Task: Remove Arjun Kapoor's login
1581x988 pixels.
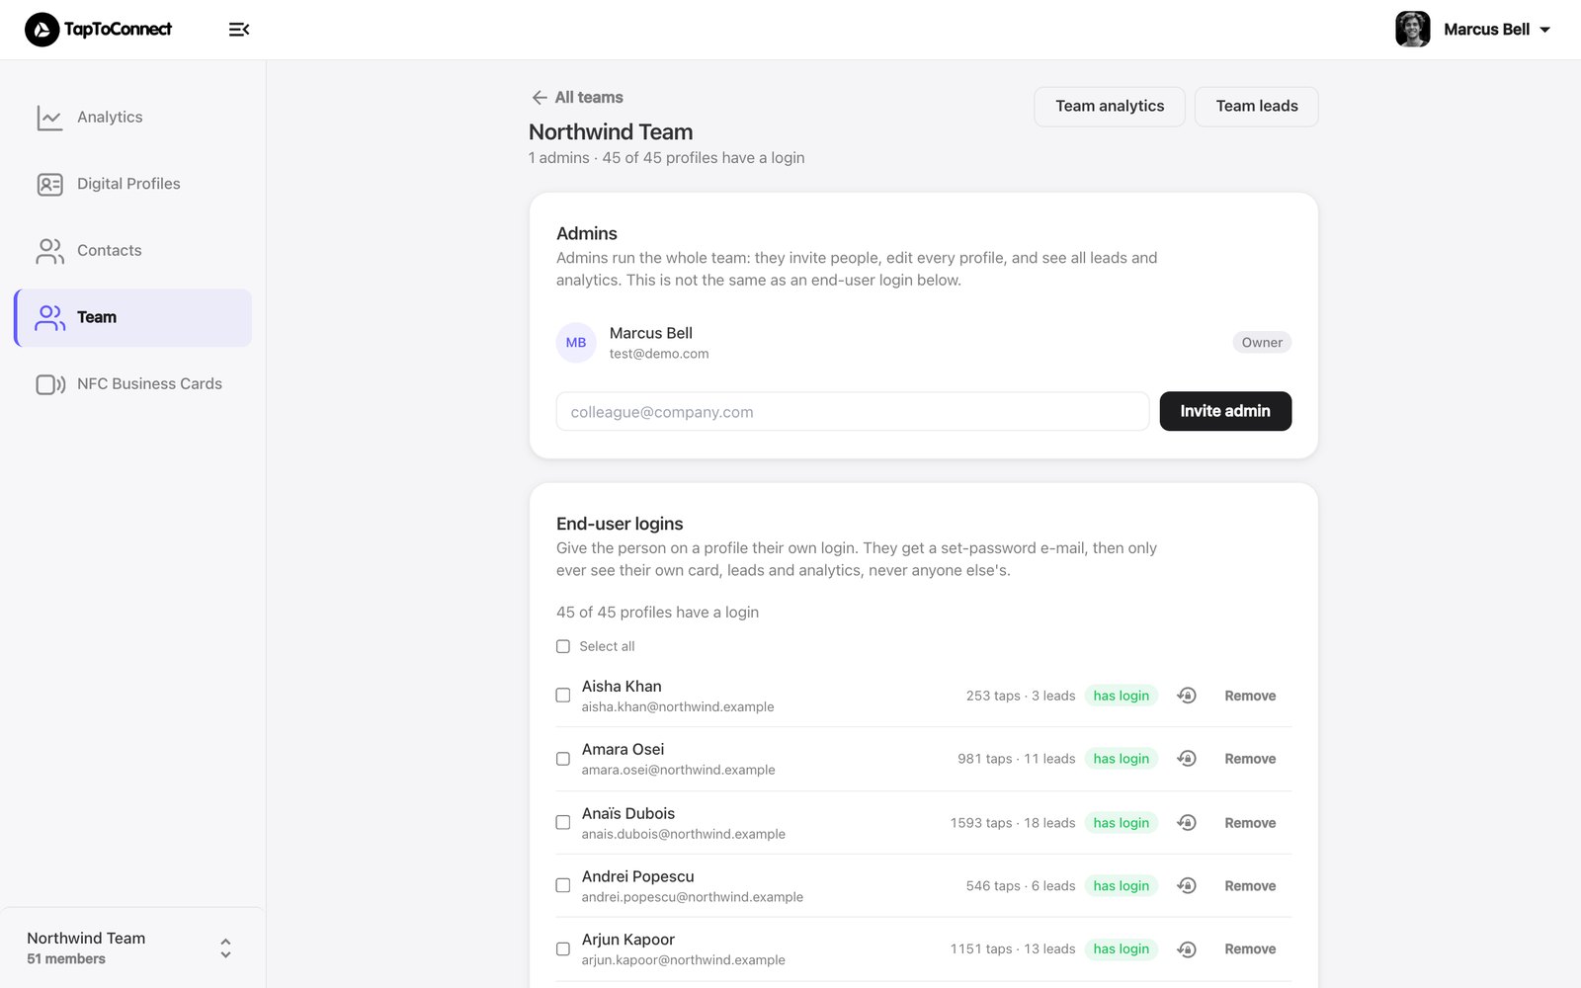Action: point(1250,948)
